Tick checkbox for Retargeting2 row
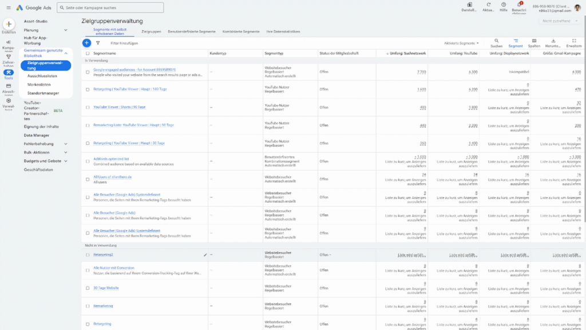This screenshot has height=330, width=586. 88,255
